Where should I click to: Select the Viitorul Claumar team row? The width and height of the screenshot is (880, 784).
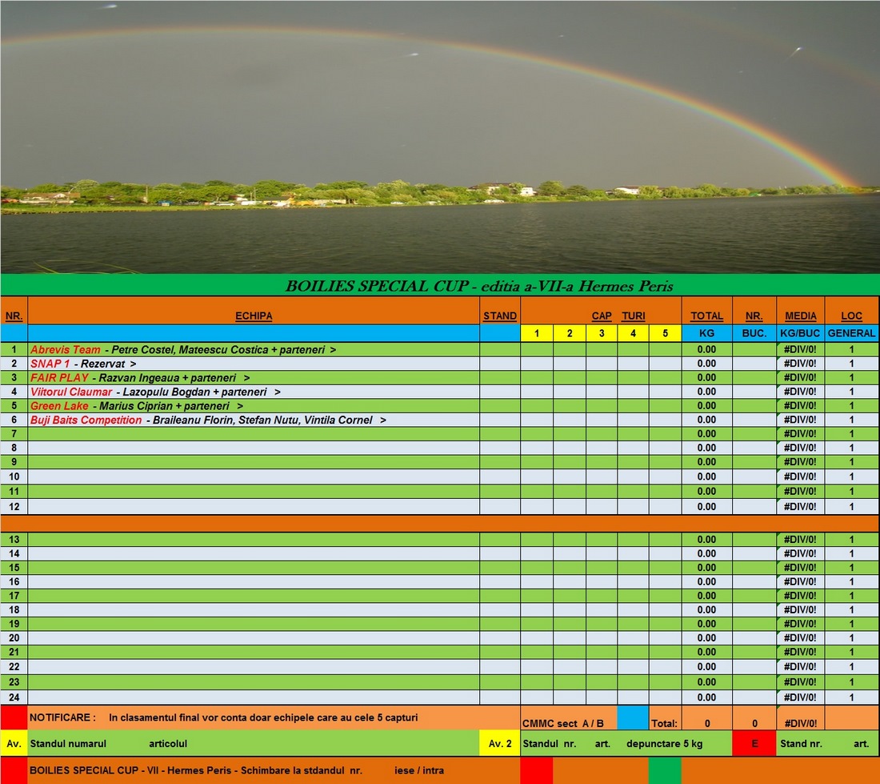(x=155, y=392)
